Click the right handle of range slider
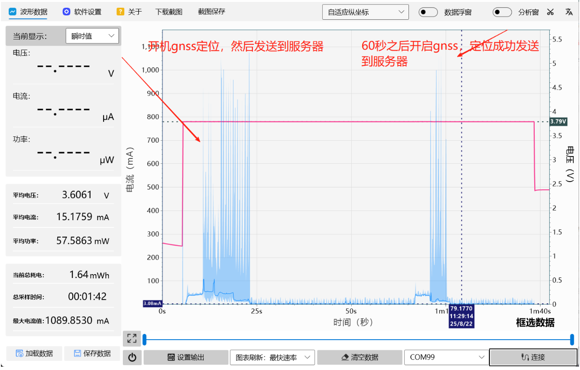 point(572,339)
